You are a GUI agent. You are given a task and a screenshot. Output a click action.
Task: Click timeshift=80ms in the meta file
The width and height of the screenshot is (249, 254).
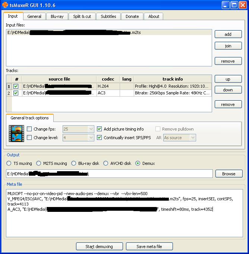pos(175,209)
